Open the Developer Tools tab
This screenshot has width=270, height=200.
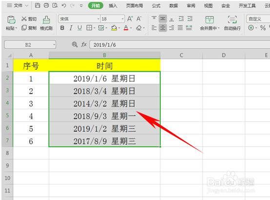pos(247,6)
